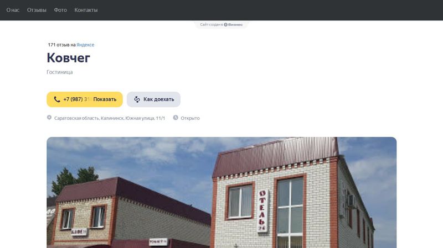This screenshot has width=443, height=248.
Task: Select Контакты in the top navigation
Action: coord(86,10)
